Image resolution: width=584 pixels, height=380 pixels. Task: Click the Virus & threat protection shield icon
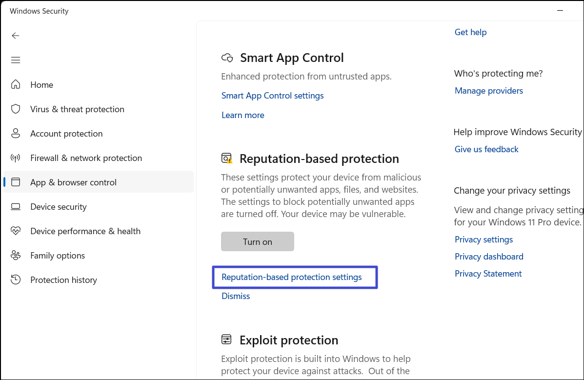click(16, 109)
